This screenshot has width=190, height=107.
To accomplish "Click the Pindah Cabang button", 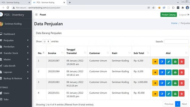I will pyautogui.click(x=169, y=15).
